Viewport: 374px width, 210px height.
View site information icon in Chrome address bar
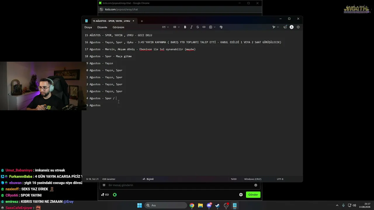point(101,9)
